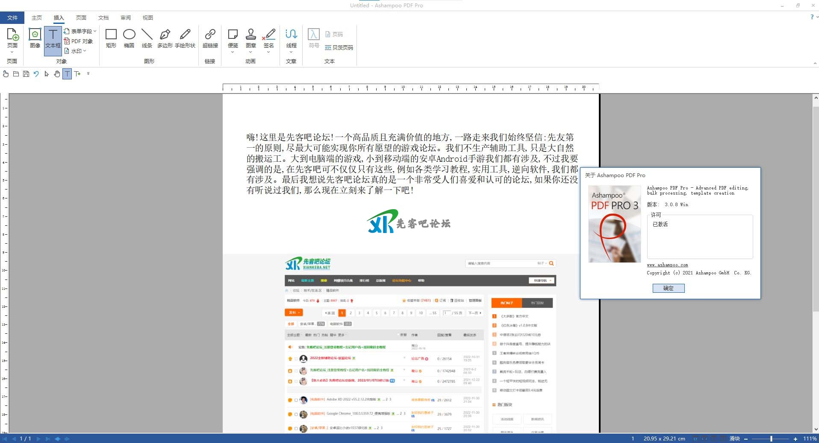
Task: Switch to the 审阅 review tab
Action: (126, 17)
